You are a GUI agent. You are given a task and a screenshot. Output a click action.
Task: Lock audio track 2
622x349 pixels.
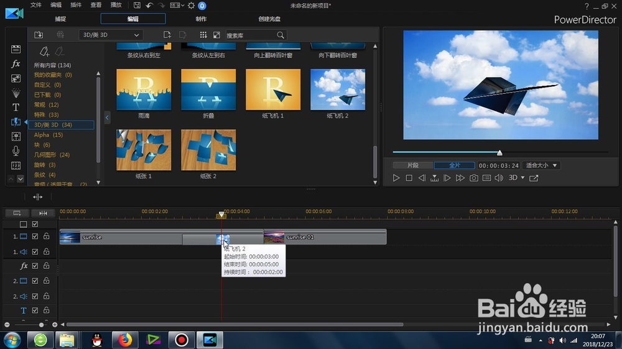pyautogui.click(x=47, y=296)
